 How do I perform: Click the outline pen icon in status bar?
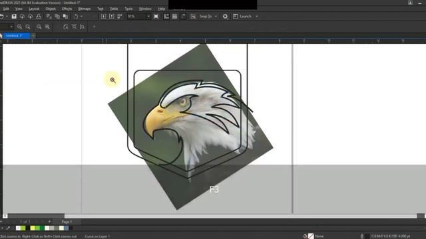pyautogui.click(x=362, y=236)
